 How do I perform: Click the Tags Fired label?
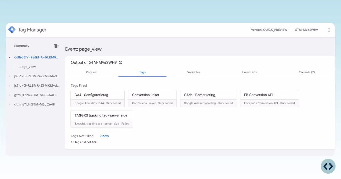pos(79,86)
